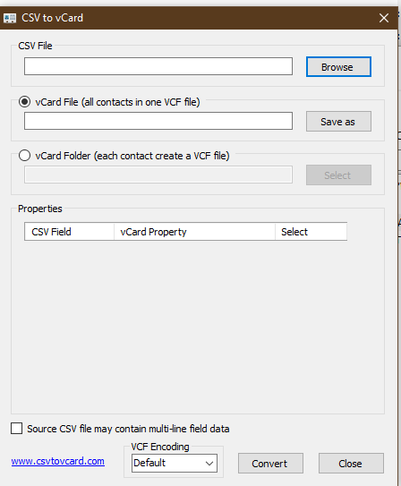Browse for a CSV file
The width and height of the screenshot is (401, 486).
click(x=338, y=66)
